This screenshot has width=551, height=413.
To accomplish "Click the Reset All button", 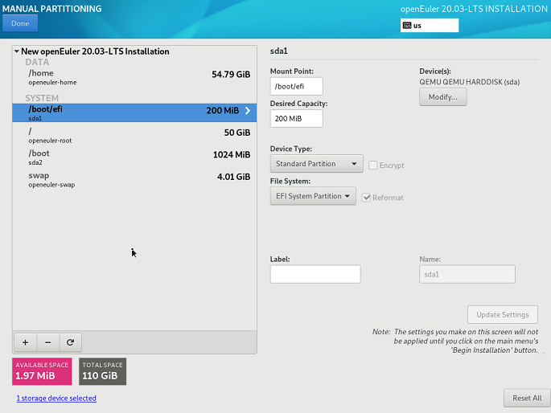I will tap(527, 399).
